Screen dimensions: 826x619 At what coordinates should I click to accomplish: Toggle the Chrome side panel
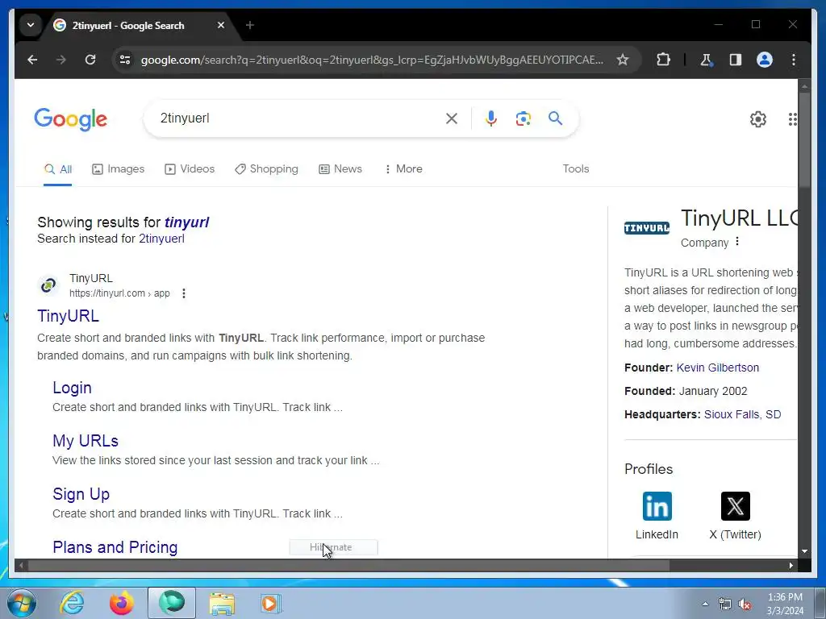tap(736, 60)
